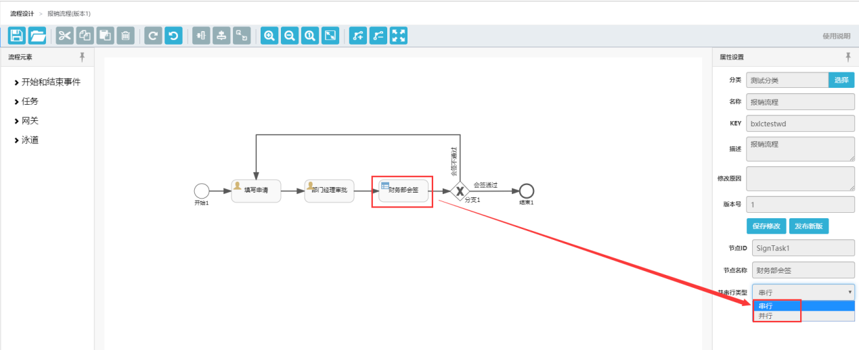
Task: Select the 填写申请 user task node
Action: (256, 191)
